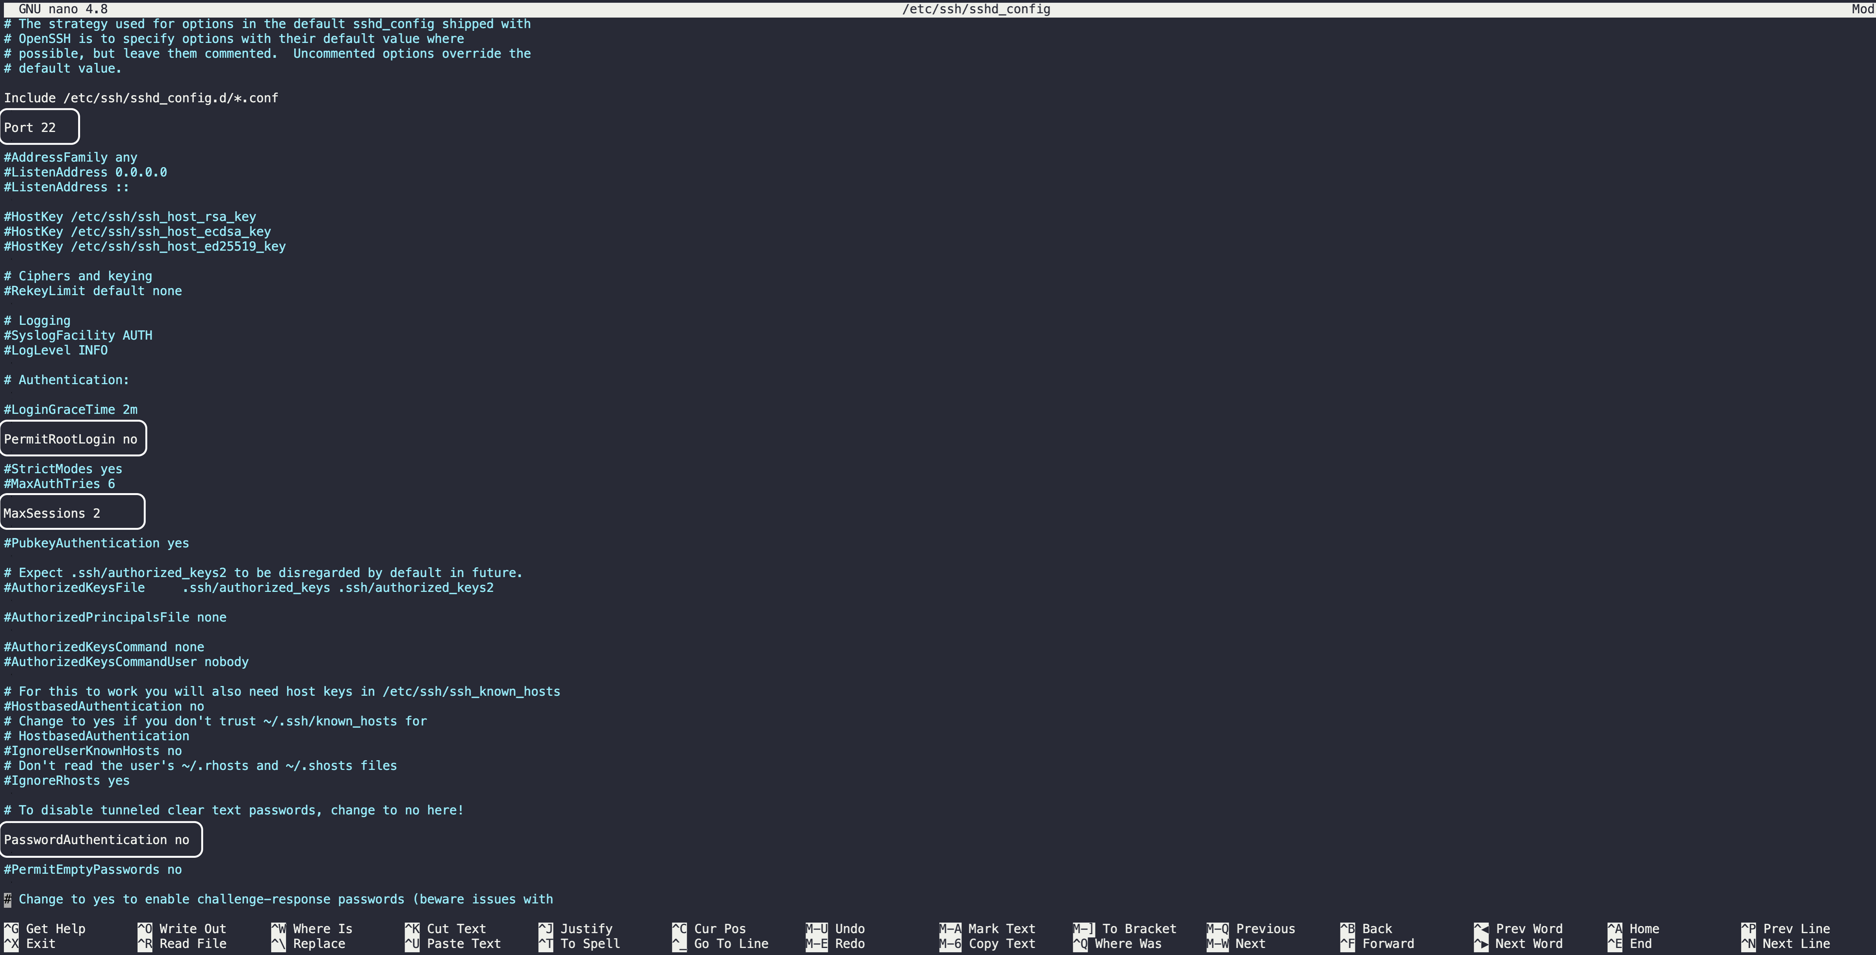Click the PasswordAuthentication no line

(97, 840)
